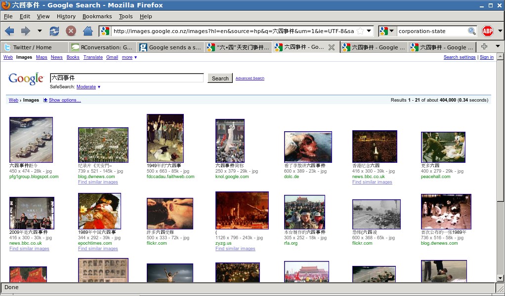This screenshot has width=505, height=296.
Task: Click the scrollbar up arrow
Action: click(500, 57)
